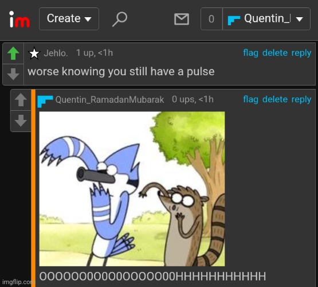Open the Imgflip home logo
This screenshot has width=318, height=287.
coord(19,19)
